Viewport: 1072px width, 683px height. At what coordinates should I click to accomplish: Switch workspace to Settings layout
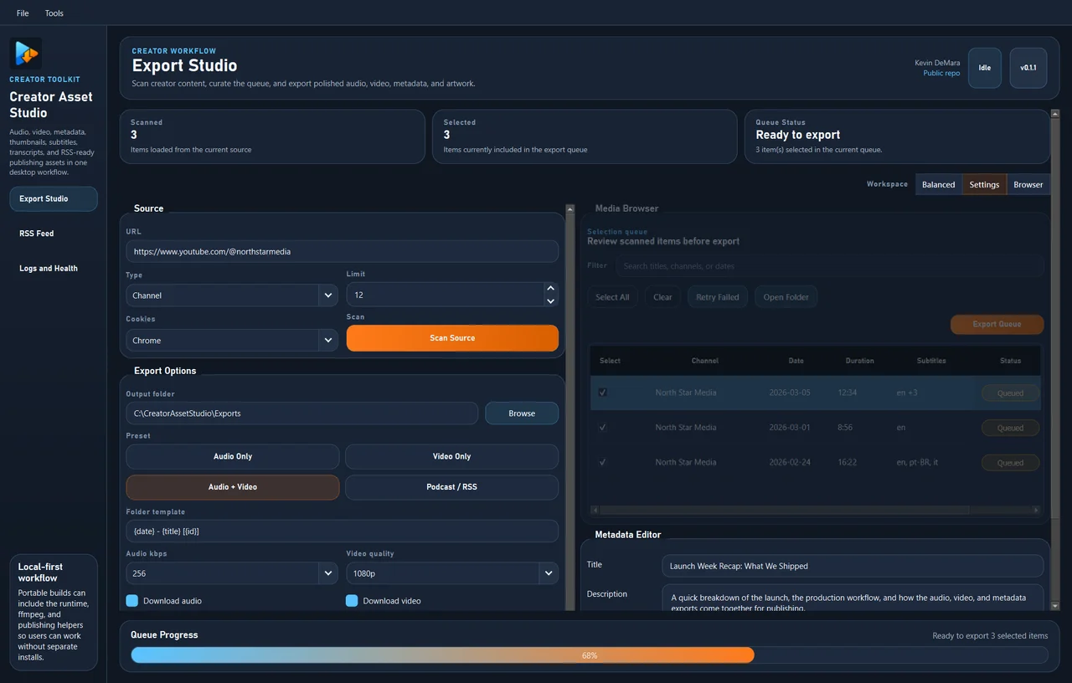(x=984, y=184)
